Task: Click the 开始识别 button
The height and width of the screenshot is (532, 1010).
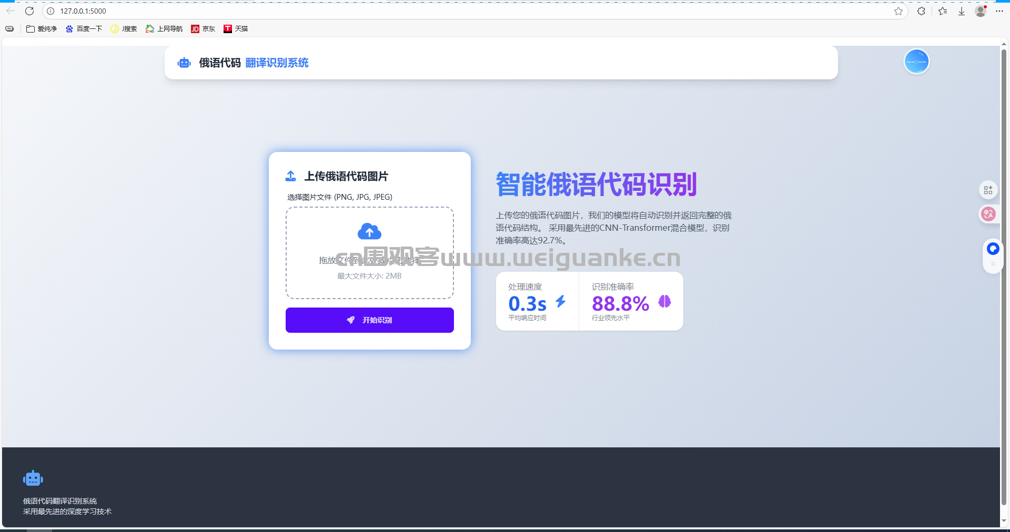Action: coord(369,320)
